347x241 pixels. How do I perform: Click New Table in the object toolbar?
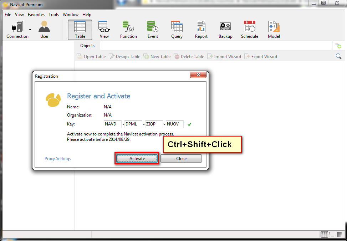point(157,57)
